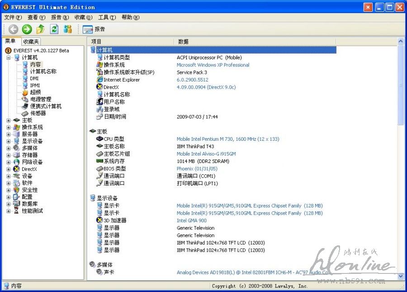
Task: Select 便携式计算机 laptop item in tree
Action: click(x=45, y=106)
